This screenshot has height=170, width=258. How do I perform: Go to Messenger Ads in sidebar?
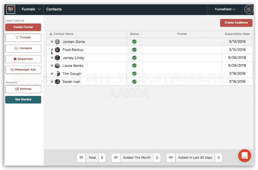23,69
